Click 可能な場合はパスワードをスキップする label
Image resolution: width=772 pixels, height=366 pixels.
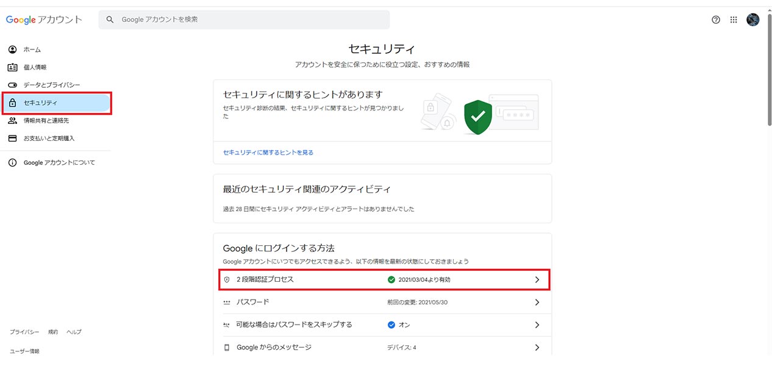[x=295, y=325]
